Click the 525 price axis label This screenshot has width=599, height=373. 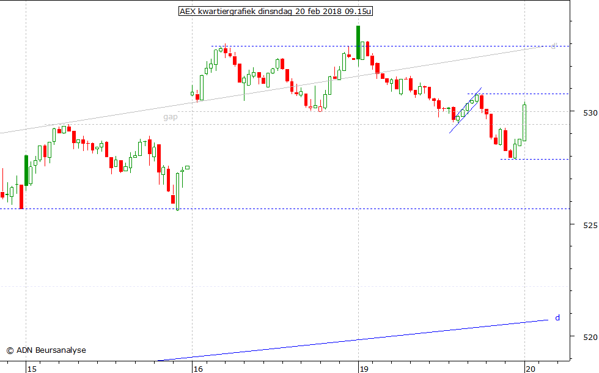pos(590,225)
